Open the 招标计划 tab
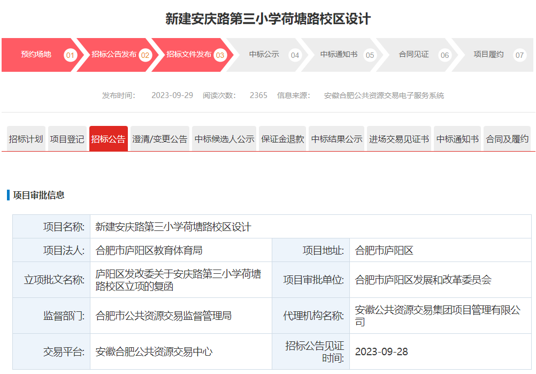The image size is (536, 374). pyautogui.click(x=26, y=139)
